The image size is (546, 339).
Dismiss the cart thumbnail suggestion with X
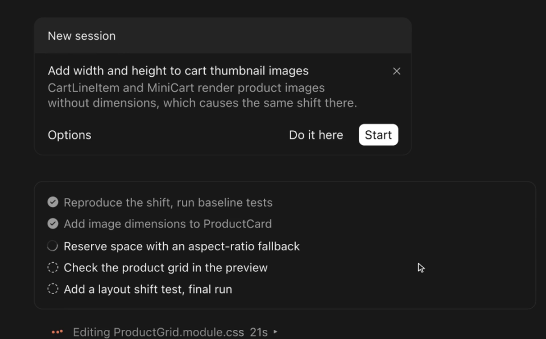coord(396,71)
